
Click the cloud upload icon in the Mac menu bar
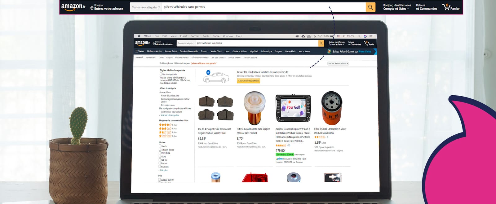point(303,36)
